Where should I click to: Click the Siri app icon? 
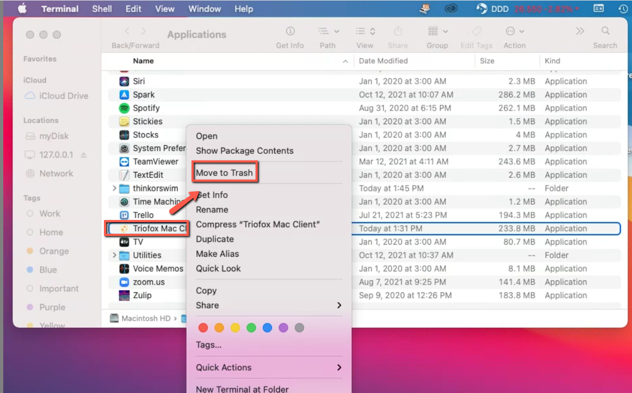pyautogui.click(x=124, y=82)
